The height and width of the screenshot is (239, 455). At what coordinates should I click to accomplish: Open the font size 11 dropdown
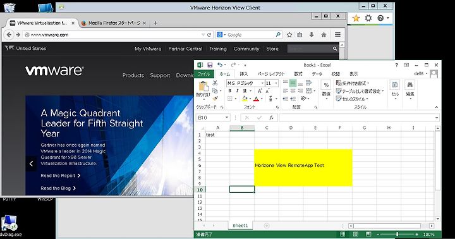click(276, 83)
